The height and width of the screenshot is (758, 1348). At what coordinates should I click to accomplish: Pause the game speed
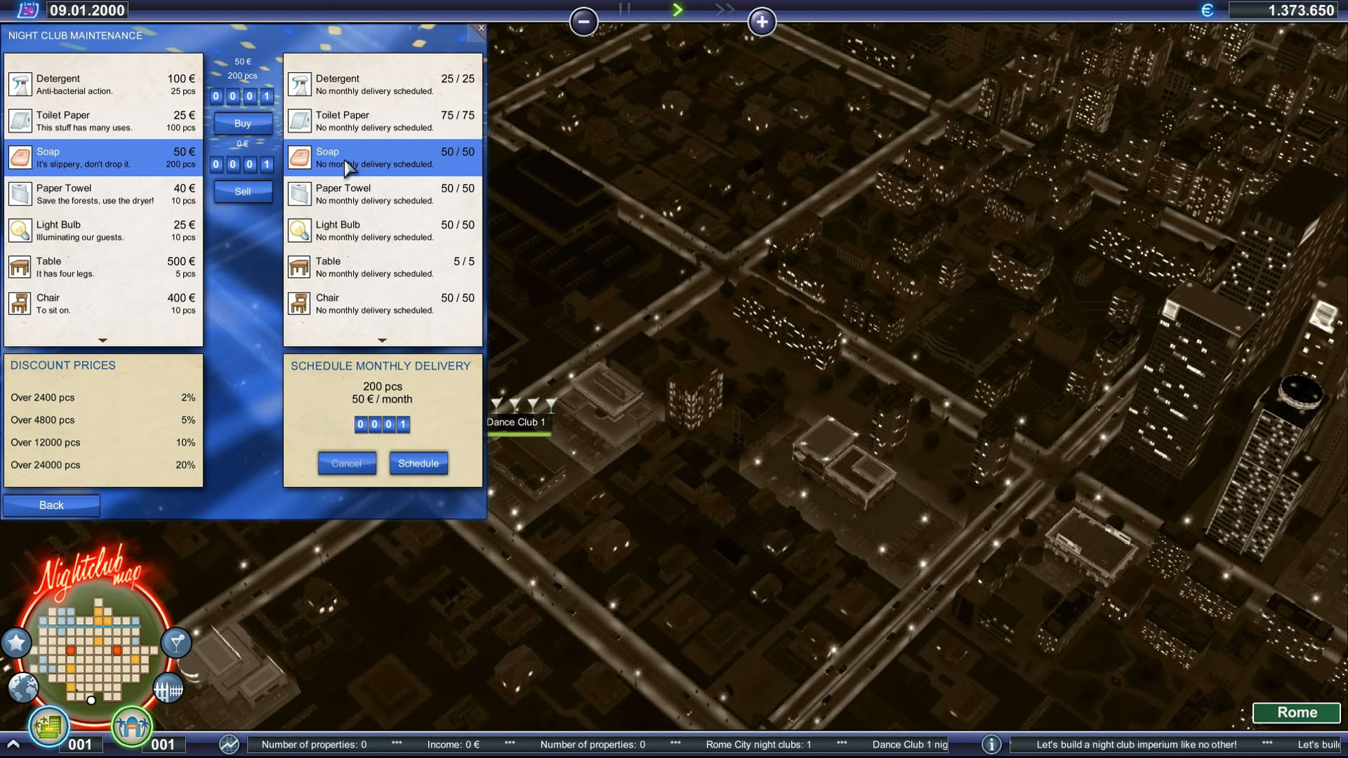(624, 9)
